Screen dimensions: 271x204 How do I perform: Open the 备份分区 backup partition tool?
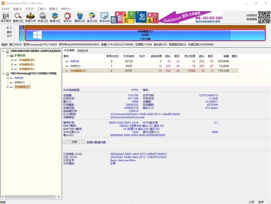click(92, 17)
